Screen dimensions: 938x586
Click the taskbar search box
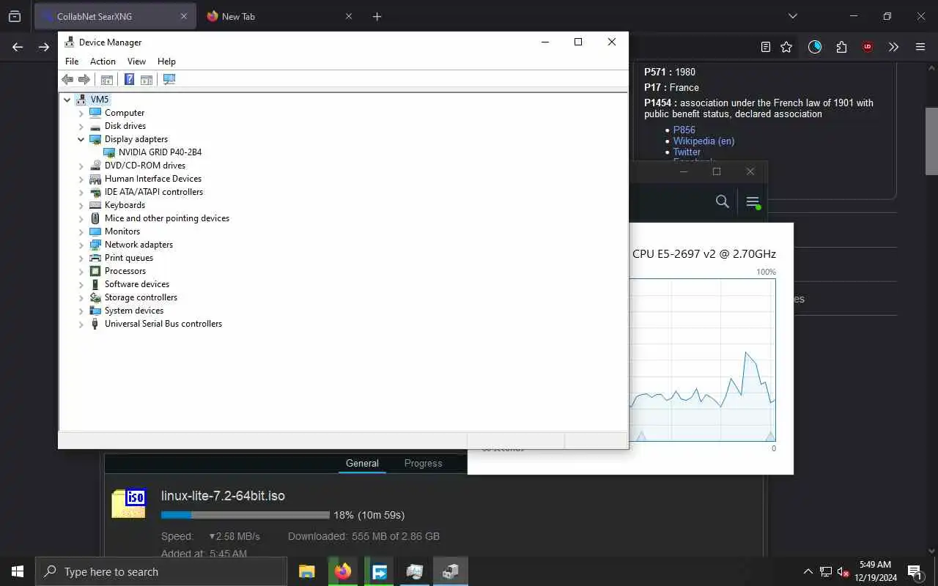pos(161,571)
